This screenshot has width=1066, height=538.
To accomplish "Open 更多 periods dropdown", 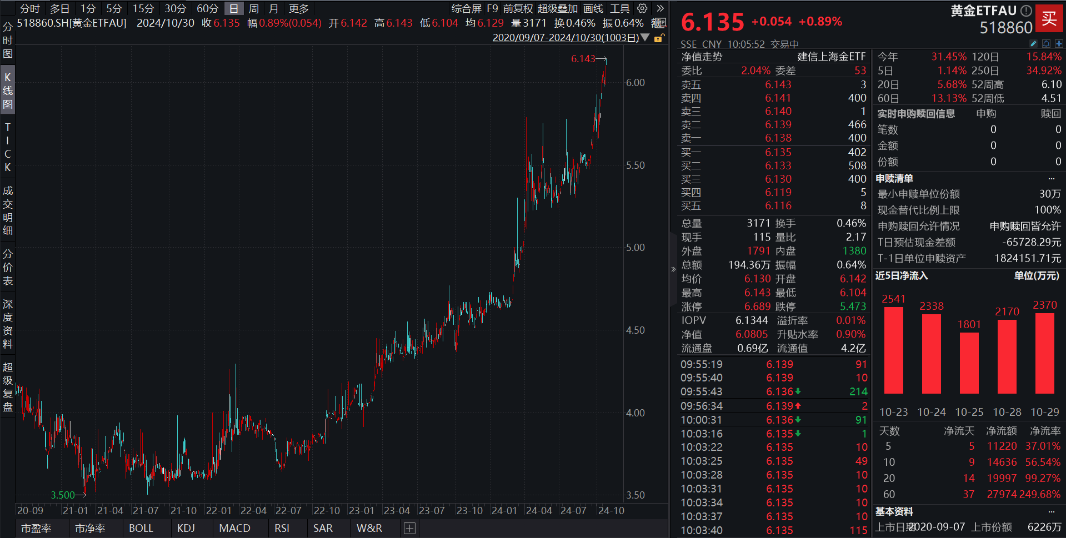I will pyautogui.click(x=299, y=8).
